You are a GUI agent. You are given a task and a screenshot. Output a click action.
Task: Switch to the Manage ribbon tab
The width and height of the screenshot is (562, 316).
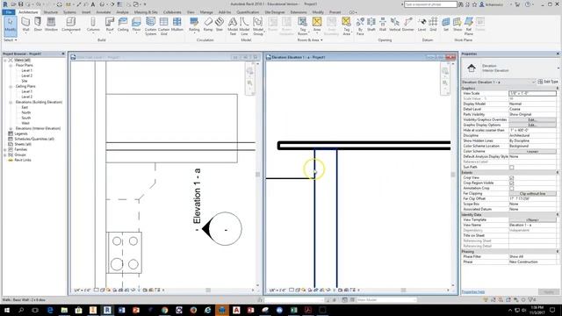[x=206, y=12]
